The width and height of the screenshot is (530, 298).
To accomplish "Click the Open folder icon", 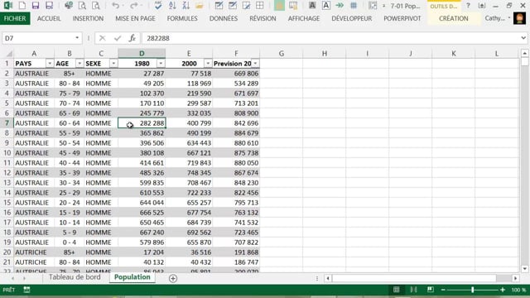I will click(x=200, y=6).
